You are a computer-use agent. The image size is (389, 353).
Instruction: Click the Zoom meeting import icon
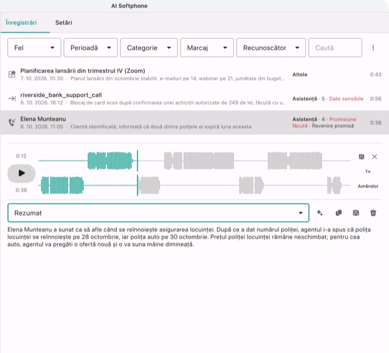tap(12, 74)
